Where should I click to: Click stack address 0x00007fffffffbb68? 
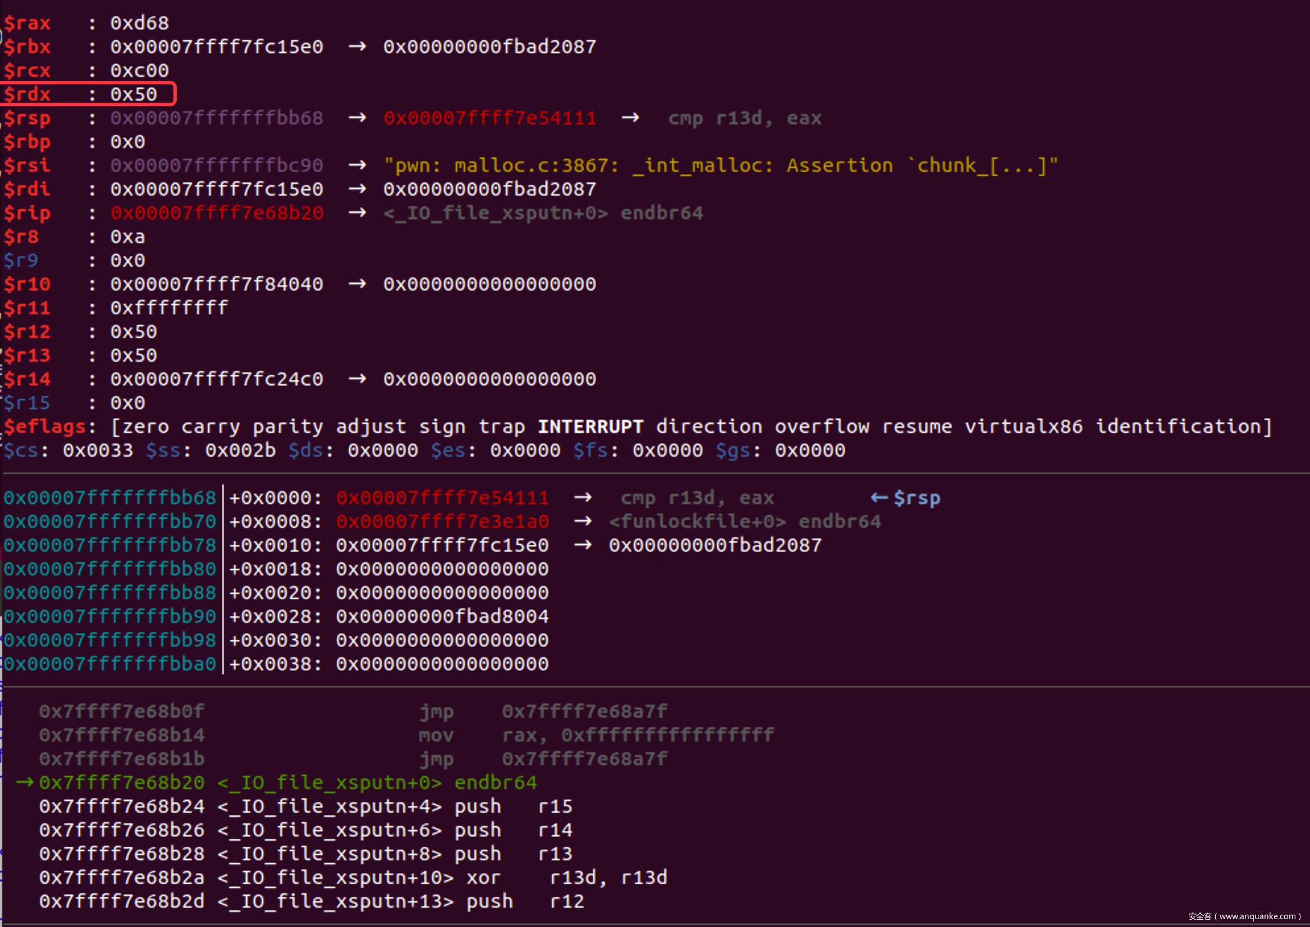109,498
